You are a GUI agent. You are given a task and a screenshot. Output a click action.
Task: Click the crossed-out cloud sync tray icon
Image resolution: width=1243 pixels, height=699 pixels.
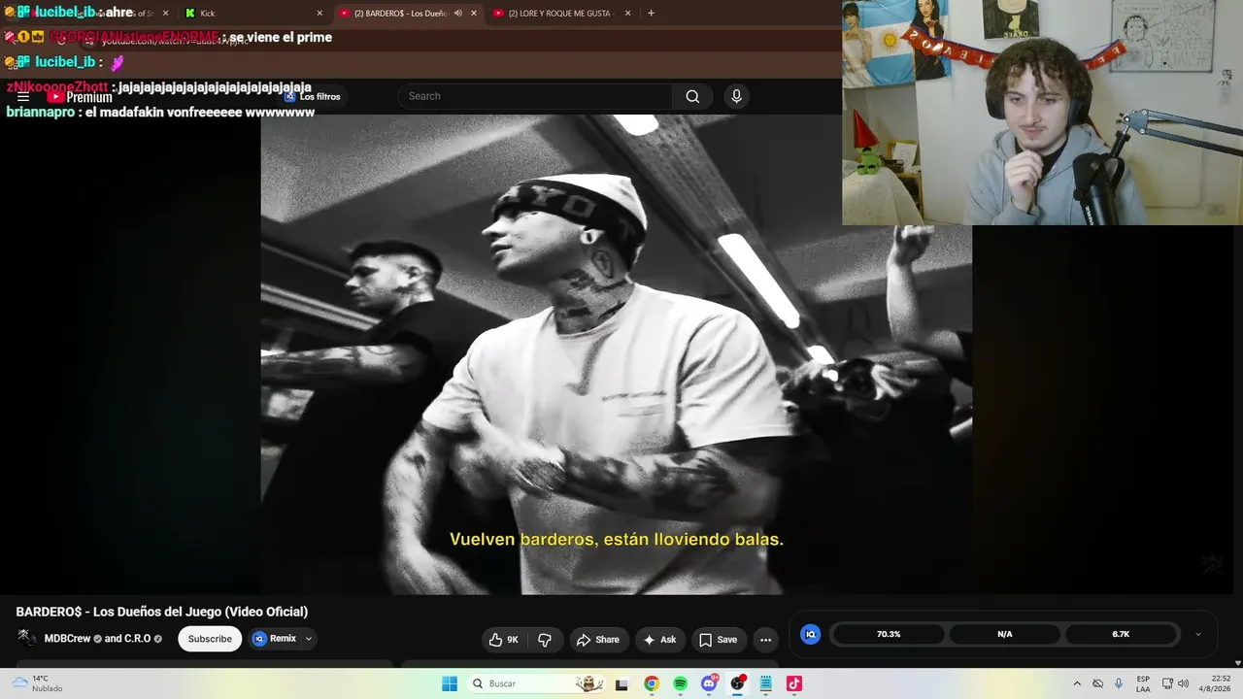point(1097,683)
